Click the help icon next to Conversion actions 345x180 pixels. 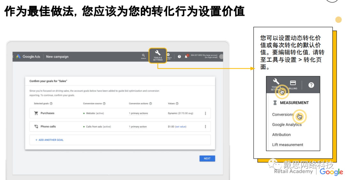(150, 103)
